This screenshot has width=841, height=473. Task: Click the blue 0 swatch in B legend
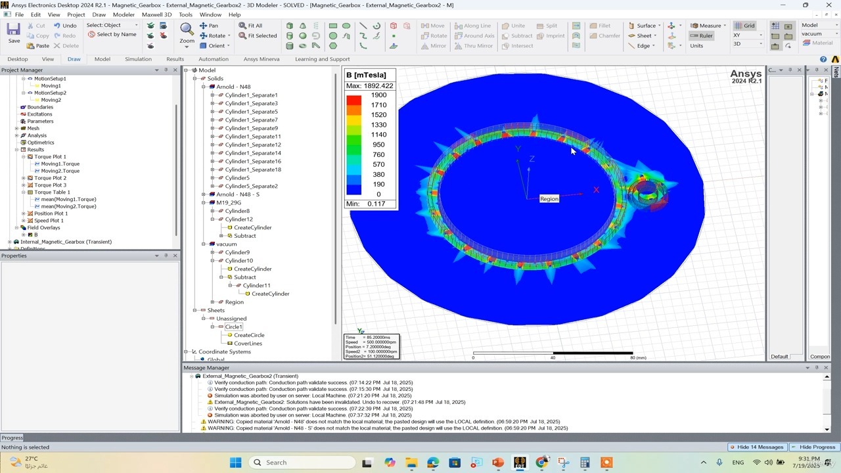point(353,190)
